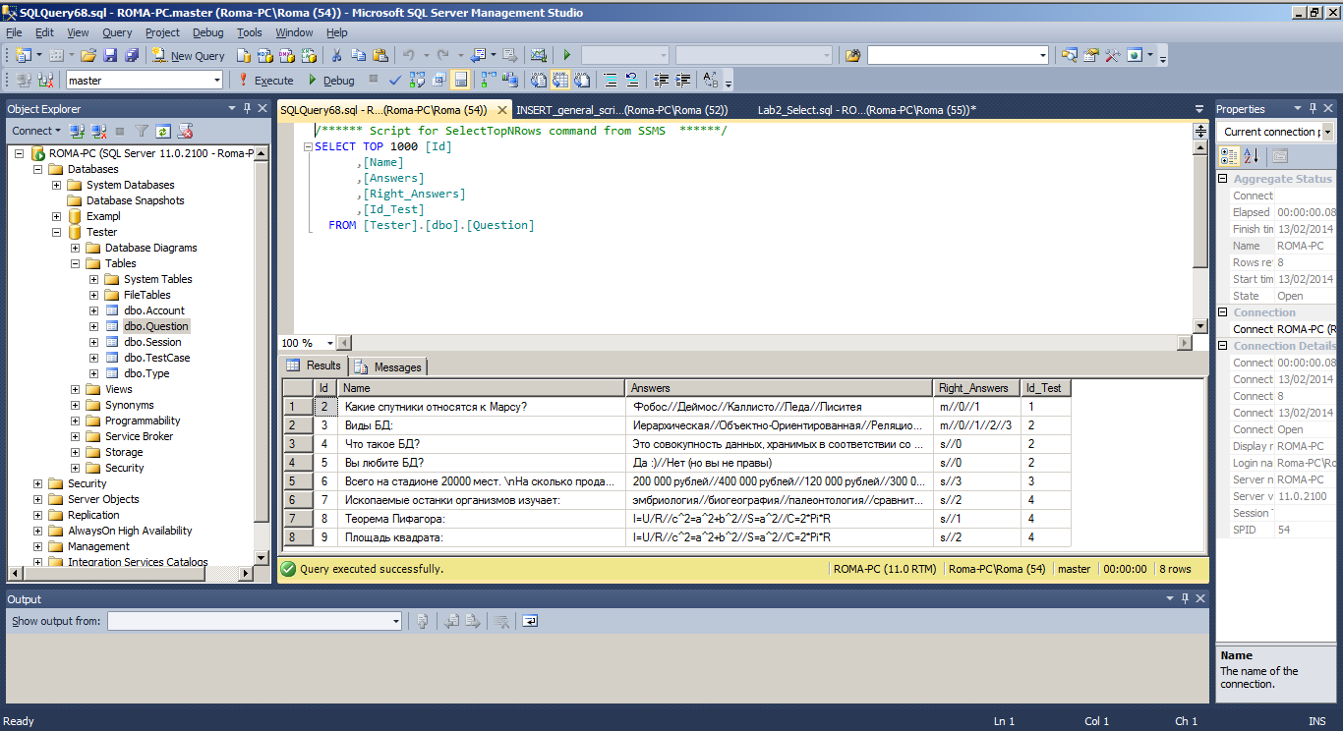Click Display Estimated Execution Plan icon
Image resolution: width=1343 pixels, height=731 pixels.
(417, 81)
